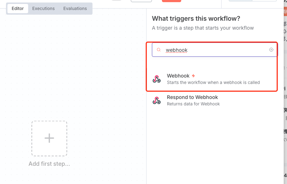The height and width of the screenshot is (184, 287).
Task: Click the magnifier icon in search box
Action: [x=159, y=50]
